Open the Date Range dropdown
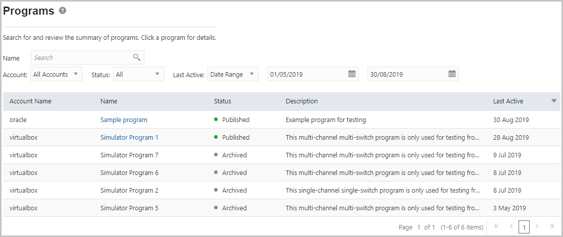The width and height of the screenshot is (563, 237). (233, 74)
